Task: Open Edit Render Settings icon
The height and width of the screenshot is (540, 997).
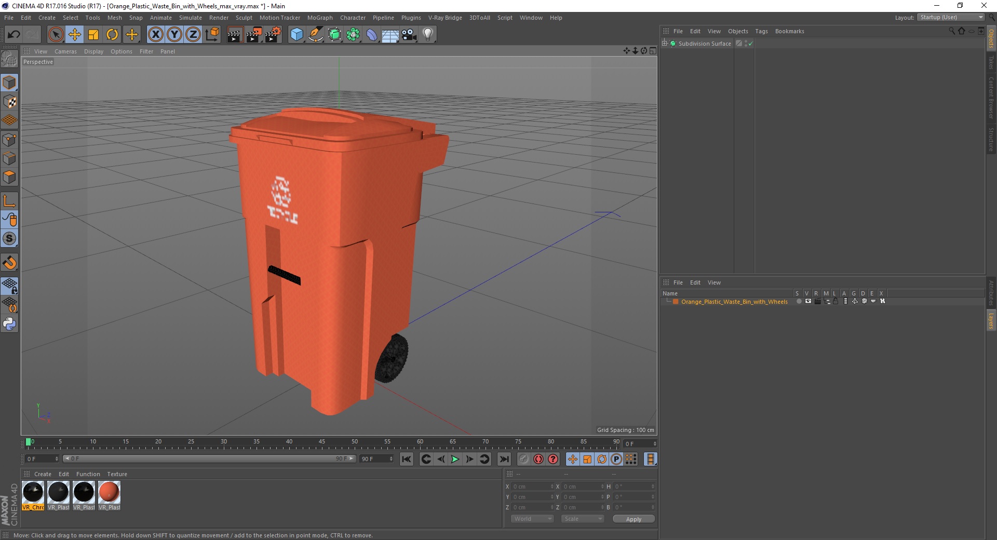Action: (273, 35)
